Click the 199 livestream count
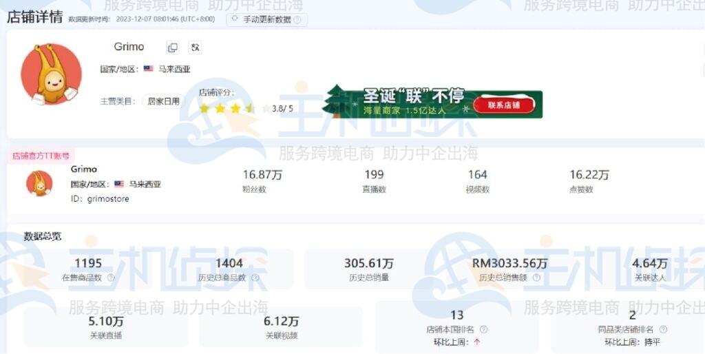705x354 pixels. click(x=374, y=175)
